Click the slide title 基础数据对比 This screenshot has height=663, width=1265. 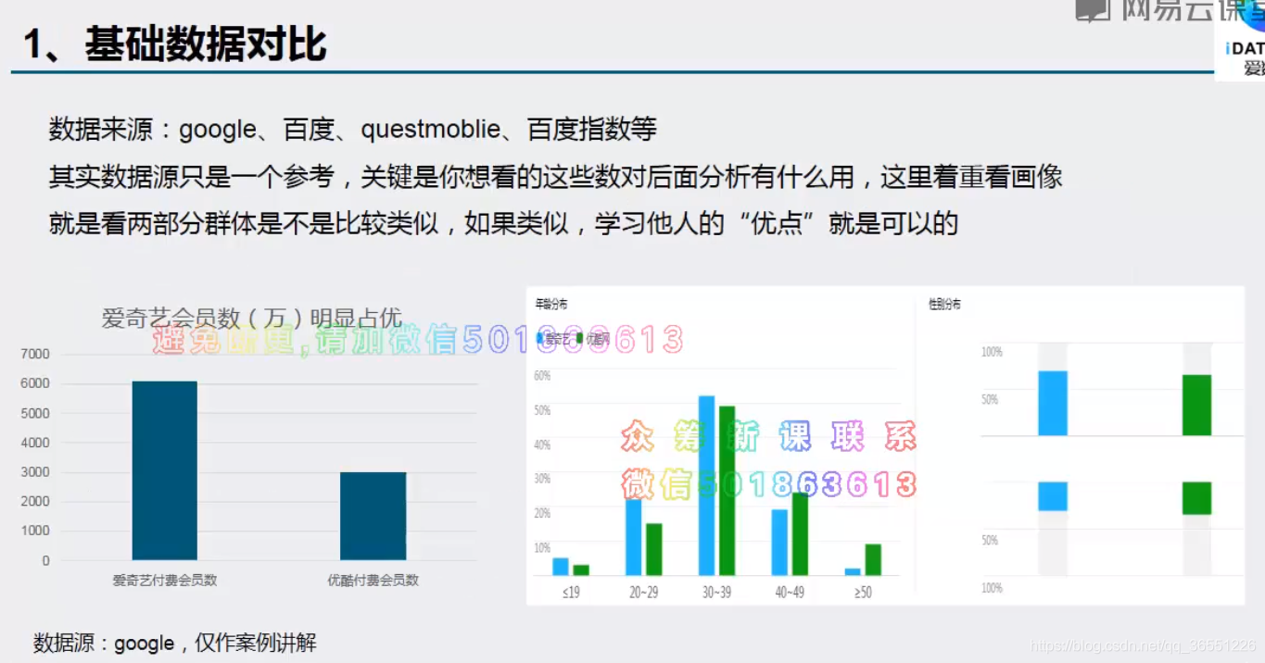(205, 44)
